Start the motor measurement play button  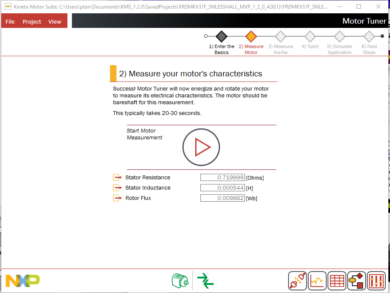(201, 147)
